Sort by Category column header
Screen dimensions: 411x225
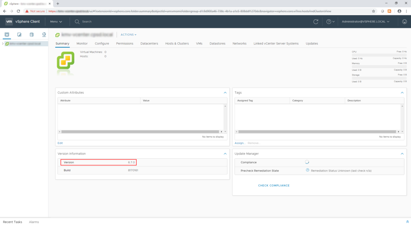point(317,100)
